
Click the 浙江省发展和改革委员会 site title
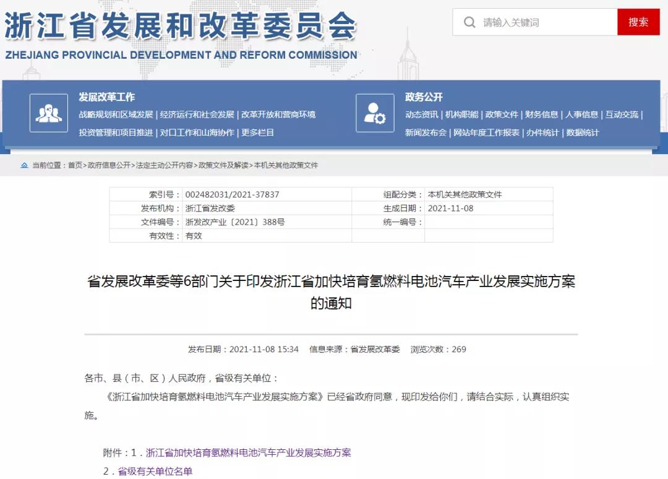tap(180, 25)
